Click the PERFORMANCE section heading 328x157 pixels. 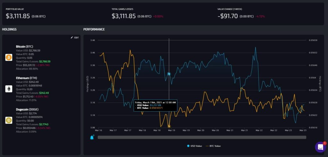94,29
